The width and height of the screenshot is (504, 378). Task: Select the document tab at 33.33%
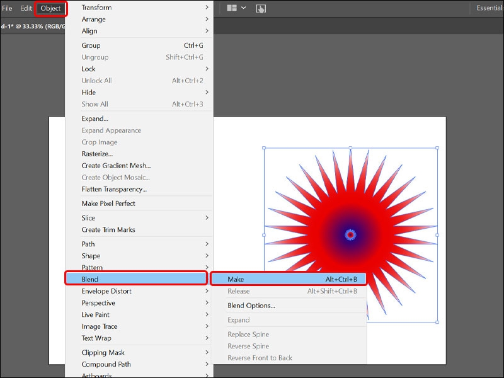[33, 26]
